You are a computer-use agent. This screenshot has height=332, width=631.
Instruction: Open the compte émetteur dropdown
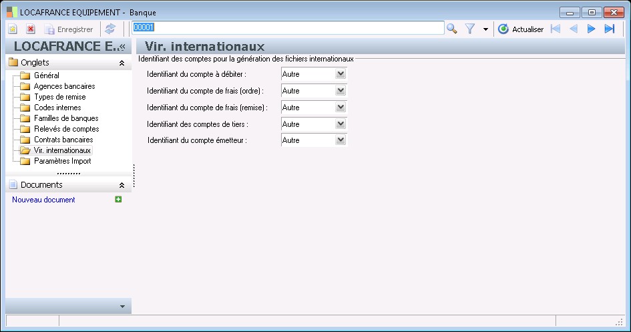(341, 140)
